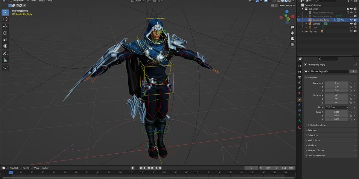Hide Blender file_Rigify in viewport

pos(351,20)
